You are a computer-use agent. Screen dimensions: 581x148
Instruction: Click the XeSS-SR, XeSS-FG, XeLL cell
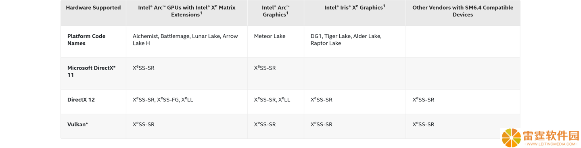pos(163,99)
